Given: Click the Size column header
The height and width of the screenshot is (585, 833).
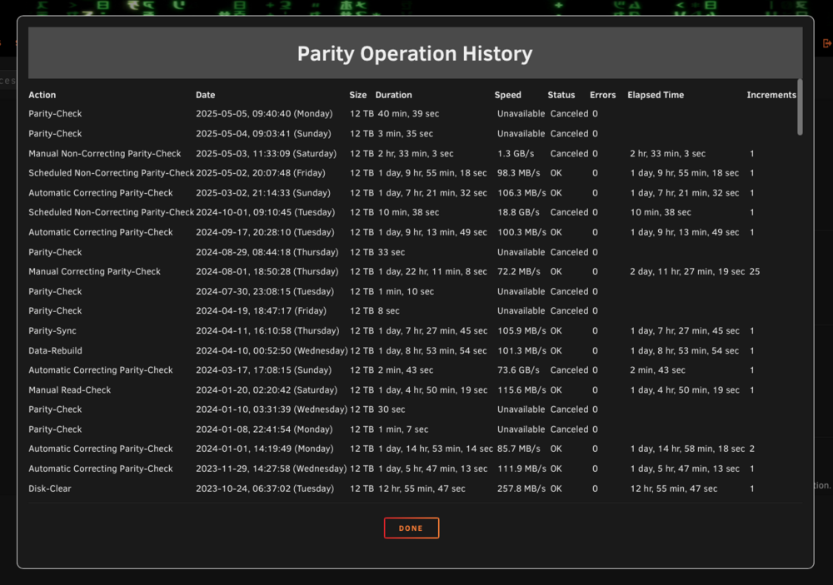Looking at the screenshot, I should pyautogui.click(x=358, y=95).
